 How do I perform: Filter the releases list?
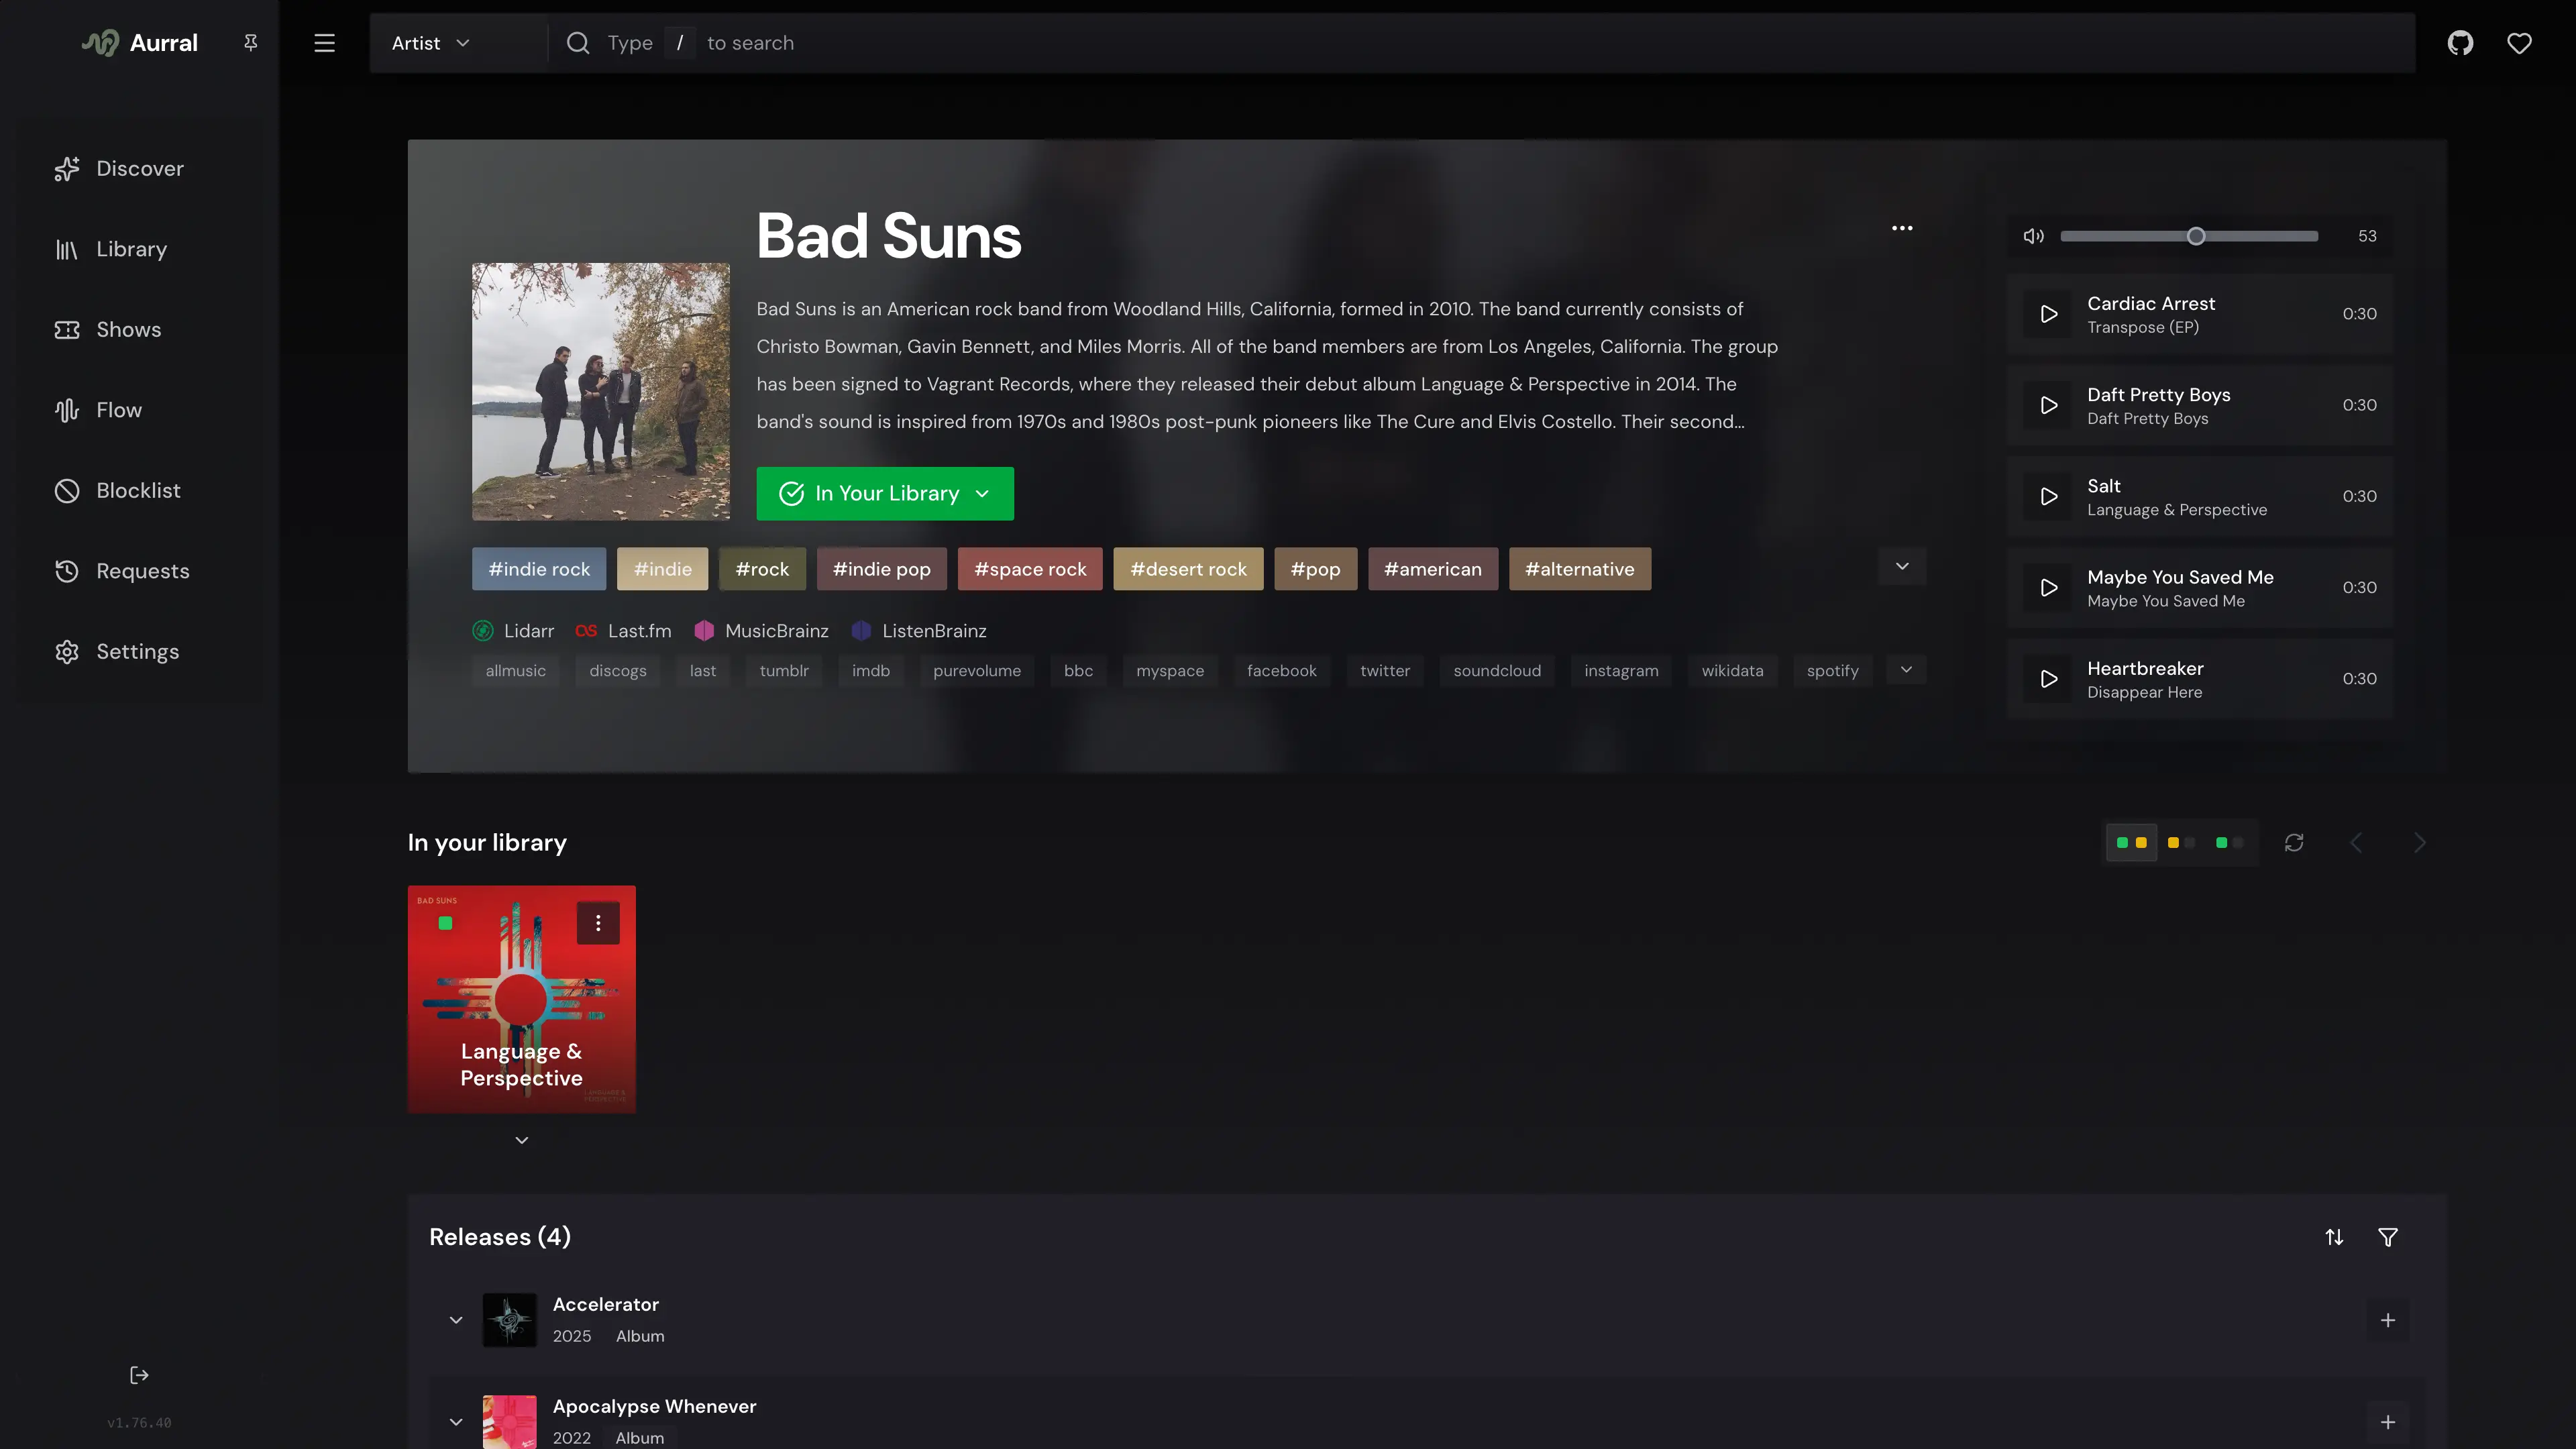[2388, 1237]
